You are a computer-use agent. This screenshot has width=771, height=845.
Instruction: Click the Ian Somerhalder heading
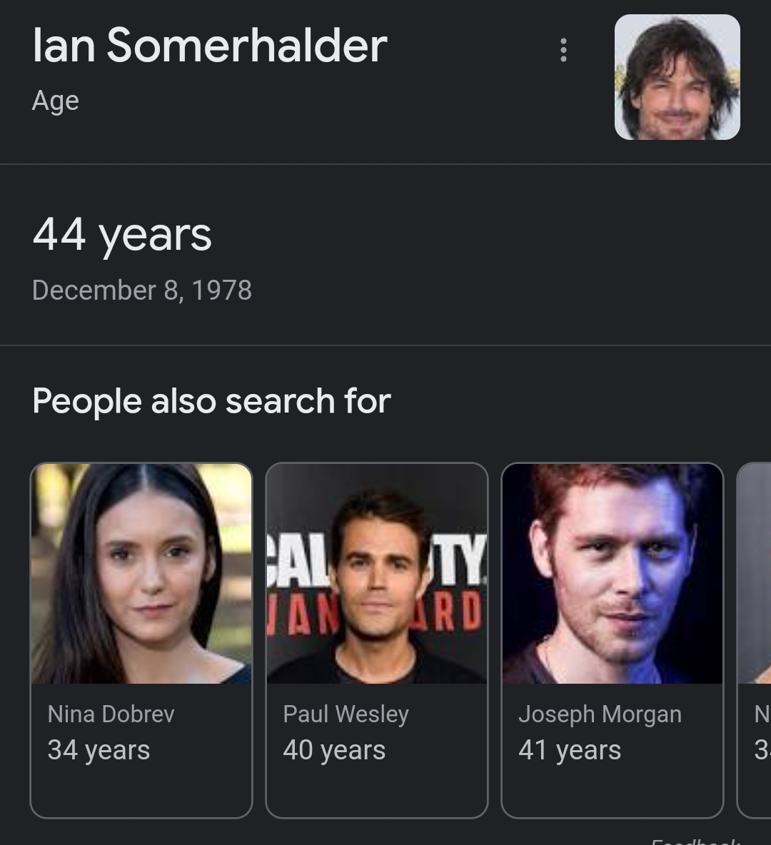(209, 46)
